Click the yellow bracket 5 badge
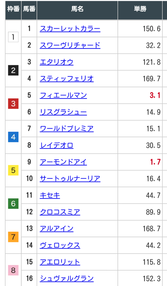 click(13, 170)
